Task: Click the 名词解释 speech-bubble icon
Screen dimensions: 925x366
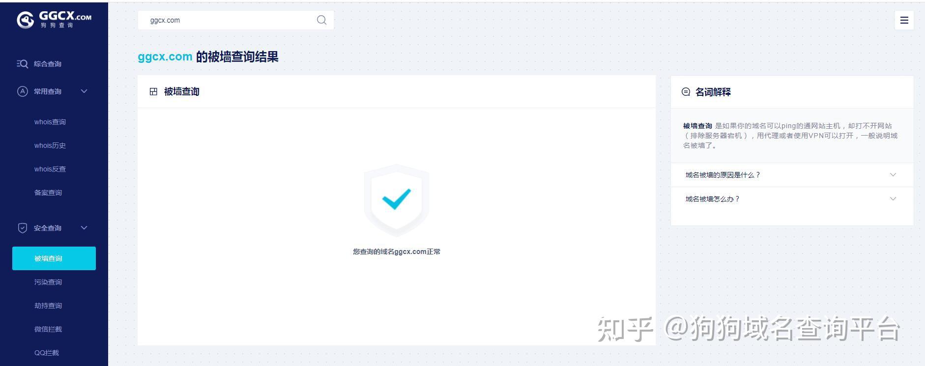Action: tap(686, 92)
